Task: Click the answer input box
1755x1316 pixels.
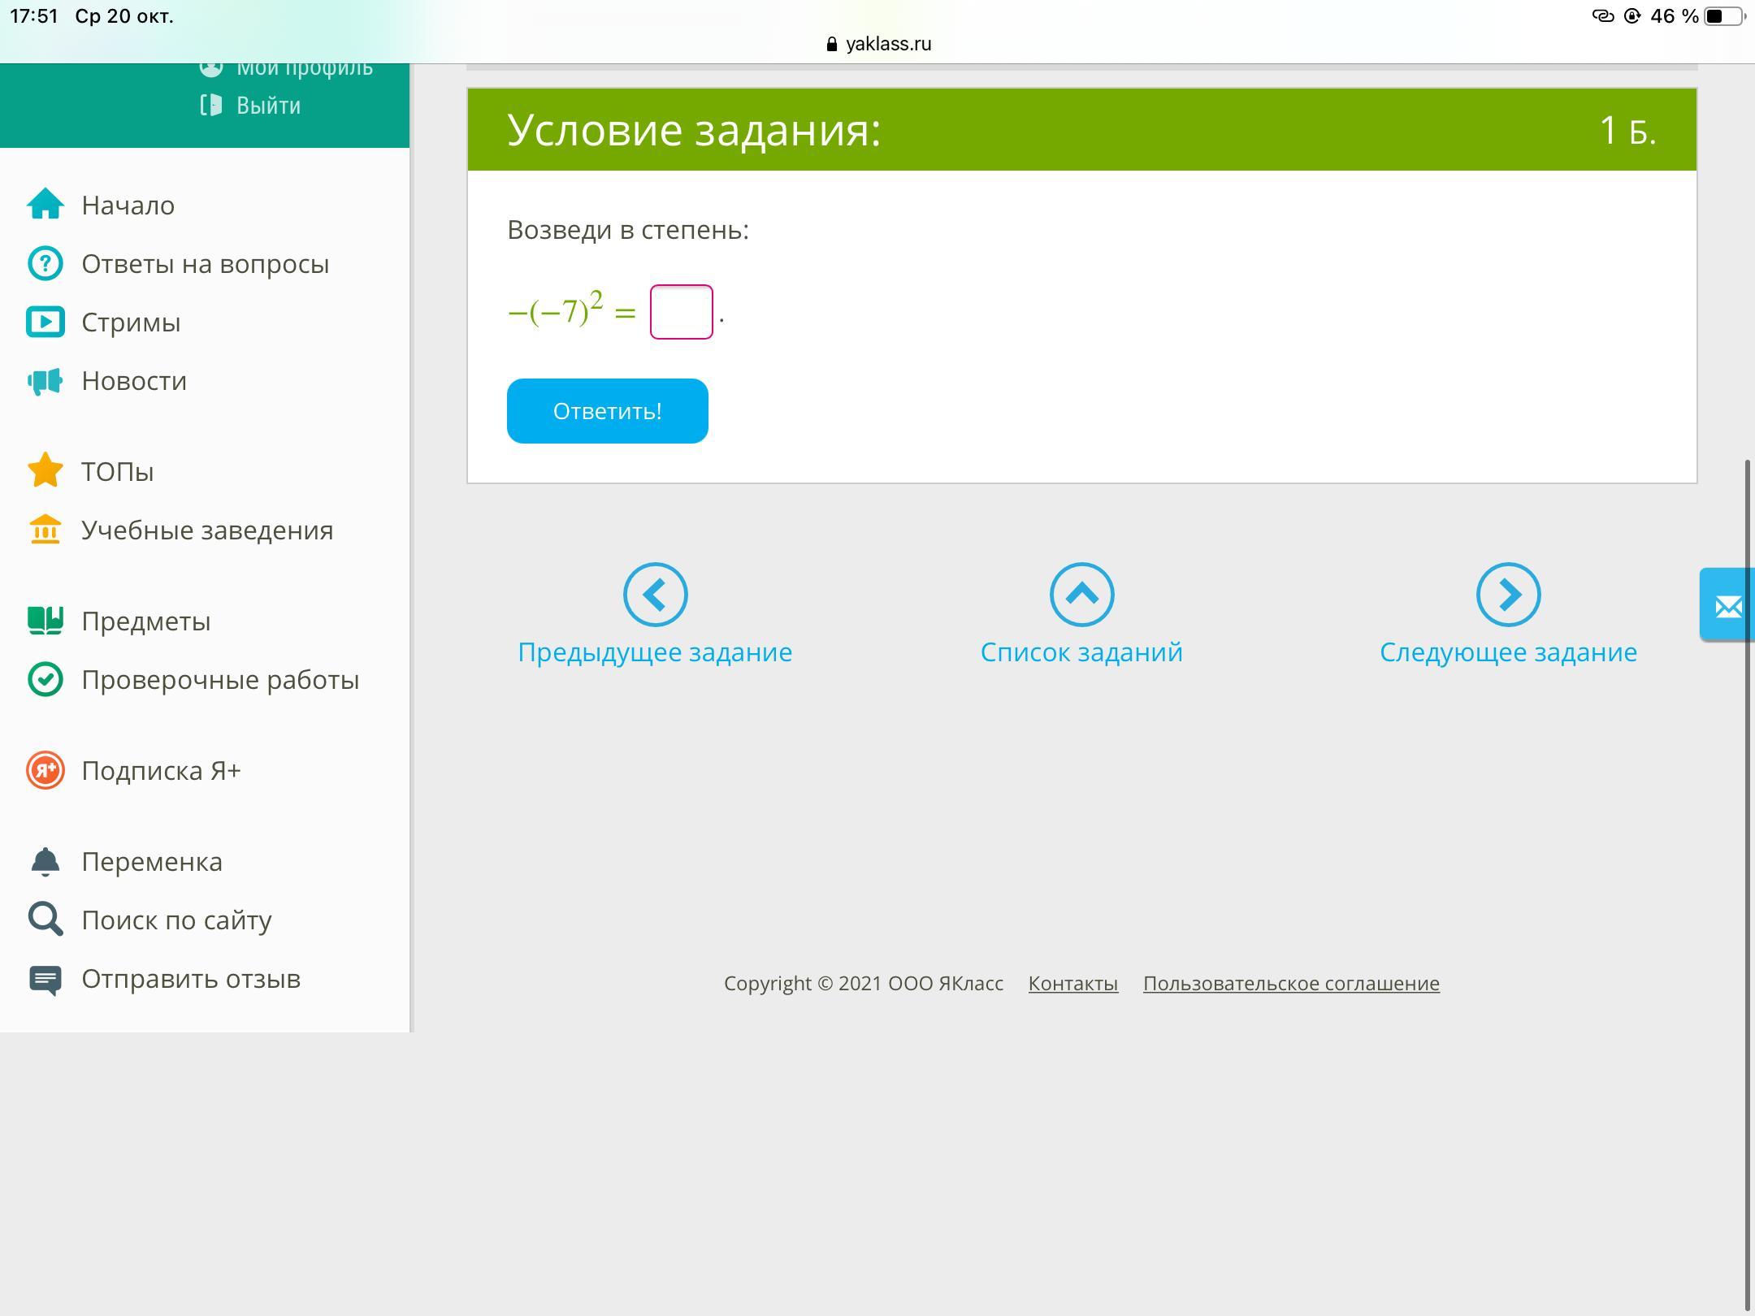Action: 681,312
